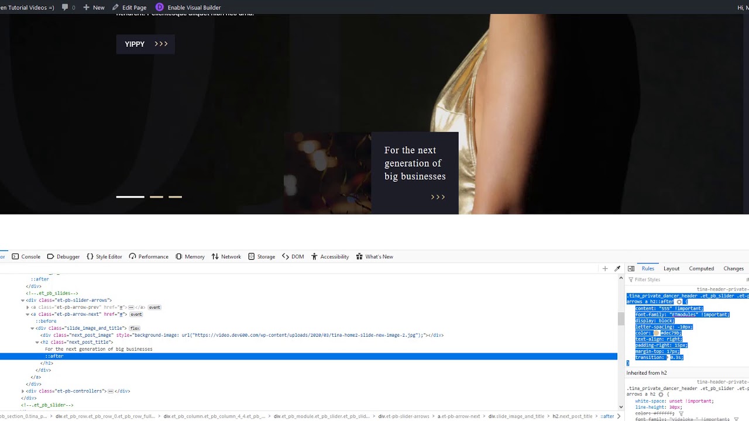Switch to the Computed tab
749x421 pixels.
click(701, 268)
